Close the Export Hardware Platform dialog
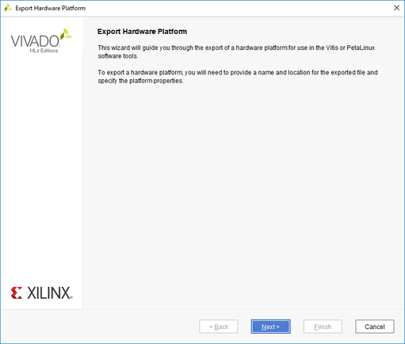405x344 pixels. [396, 8]
